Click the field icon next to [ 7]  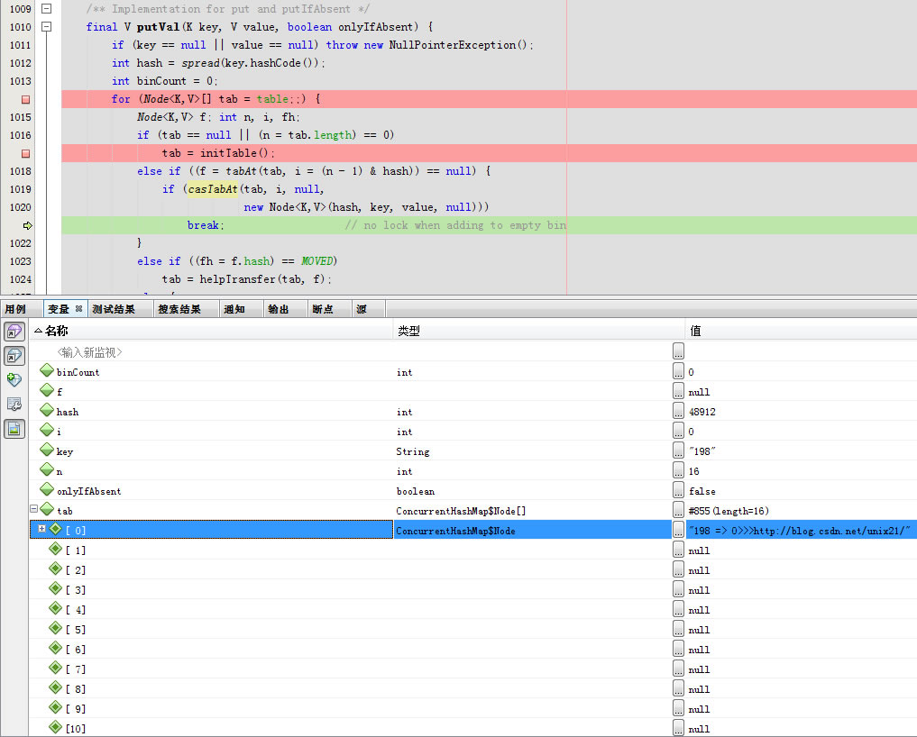56,668
